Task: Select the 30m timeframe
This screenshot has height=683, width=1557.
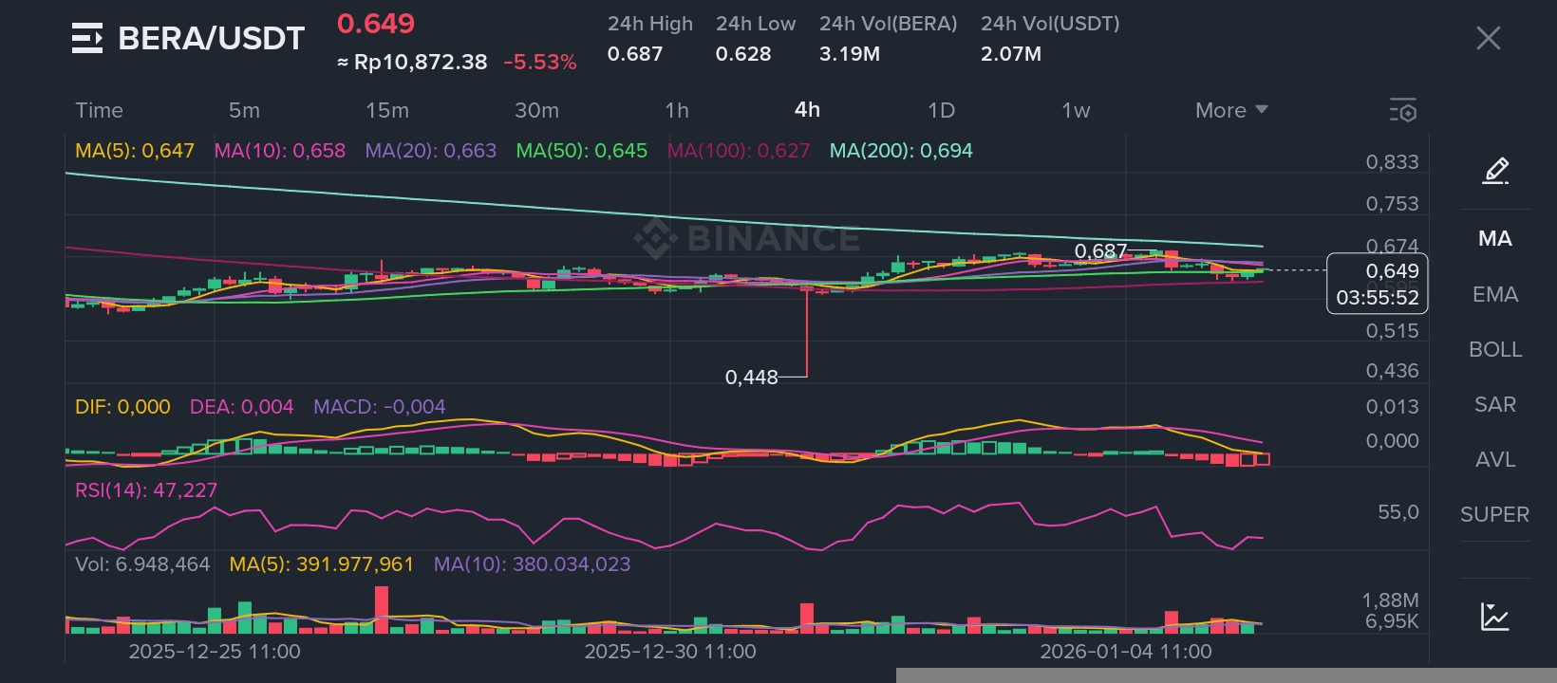Action: click(x=536, y=110)
